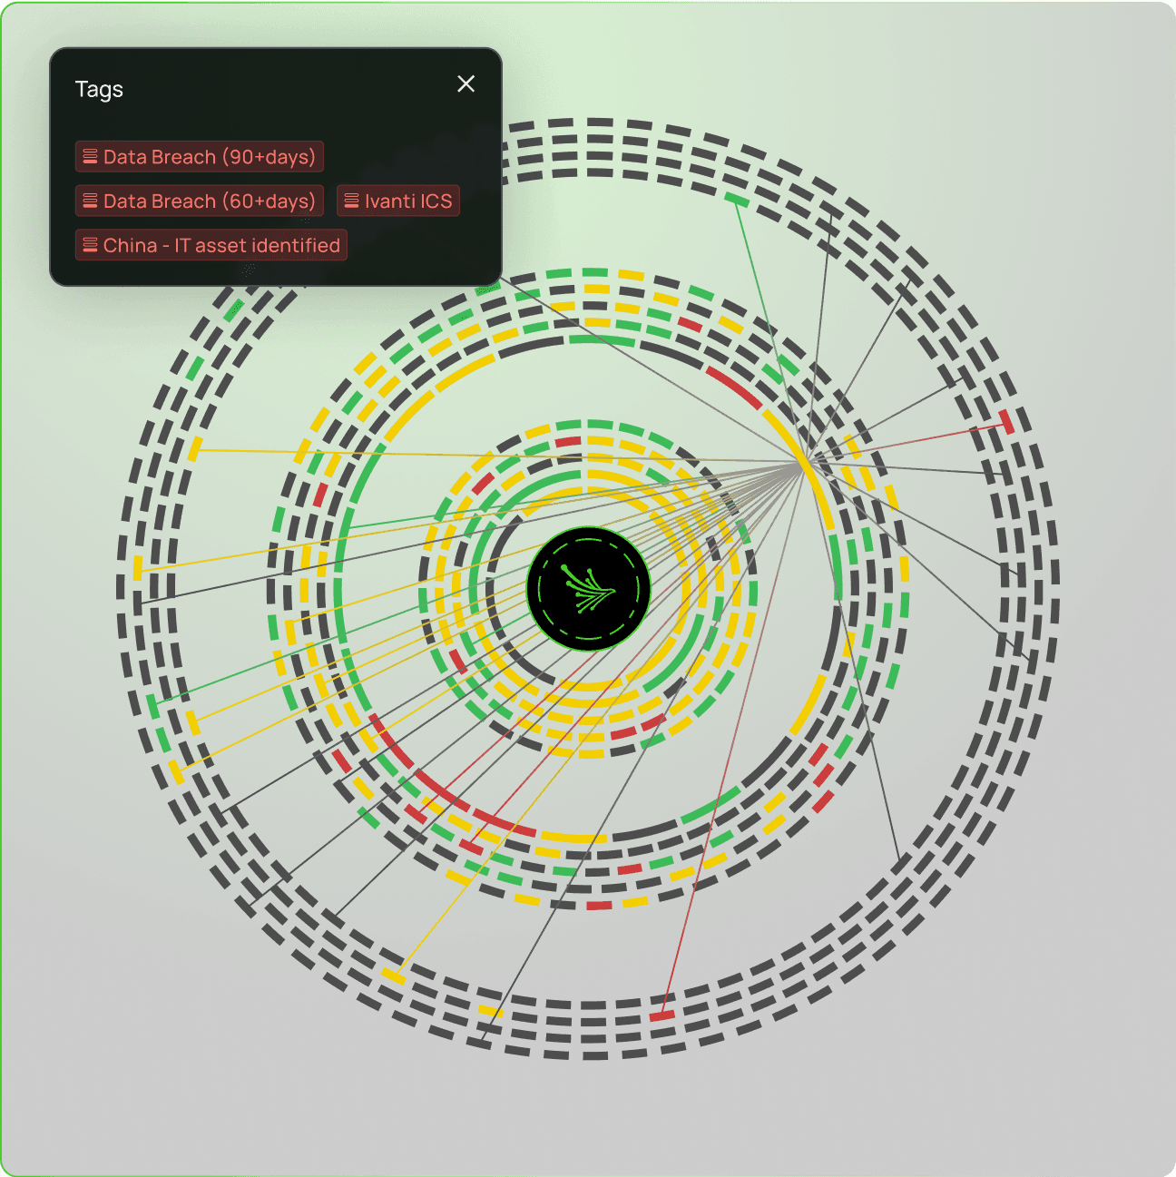This screenshot has height=1177, width=1176.
Task: Click the stack icon in Data Breach (90+days)
Action: 91,157
